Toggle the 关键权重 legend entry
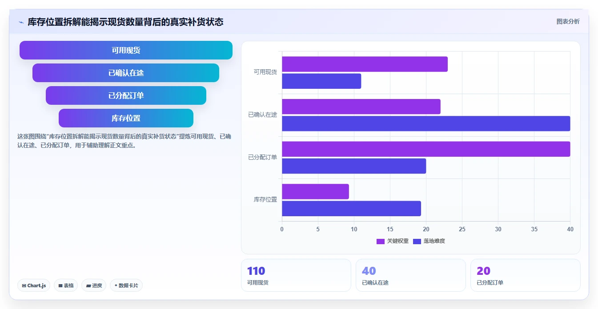 [393, 241]
